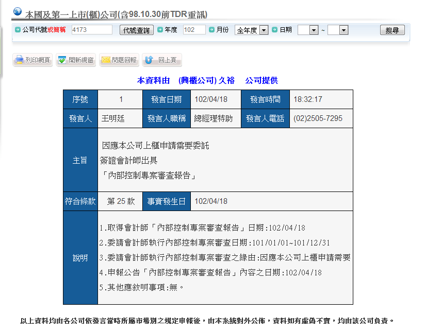This screenshot has width=425, height=332.
Task: Click the 列印網頁 print button label
Action: [38, 60]
